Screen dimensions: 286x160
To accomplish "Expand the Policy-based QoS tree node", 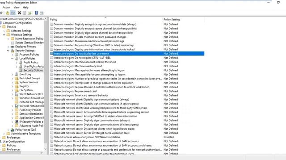I will point(8,130).
